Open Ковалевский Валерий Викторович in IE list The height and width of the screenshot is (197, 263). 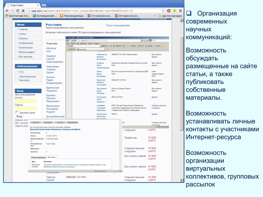point(102,57)
